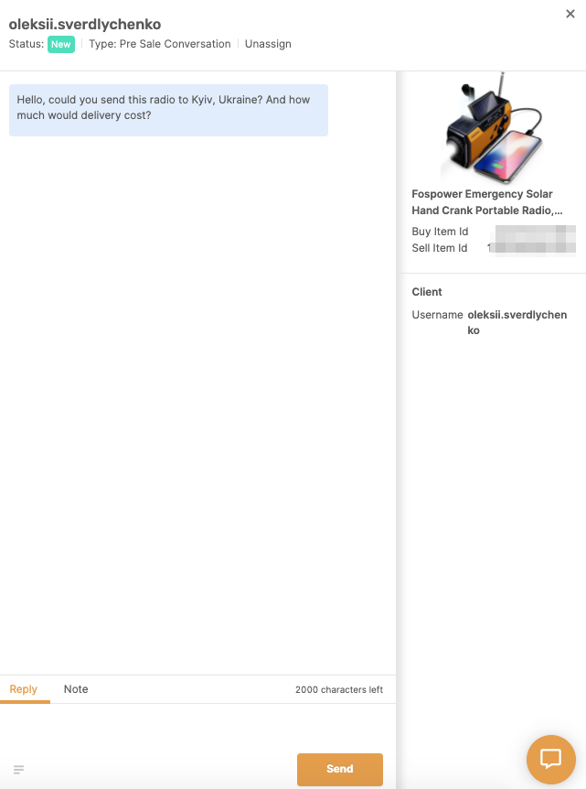Select the customer's message about Kyiv delivery

(168, 110)
